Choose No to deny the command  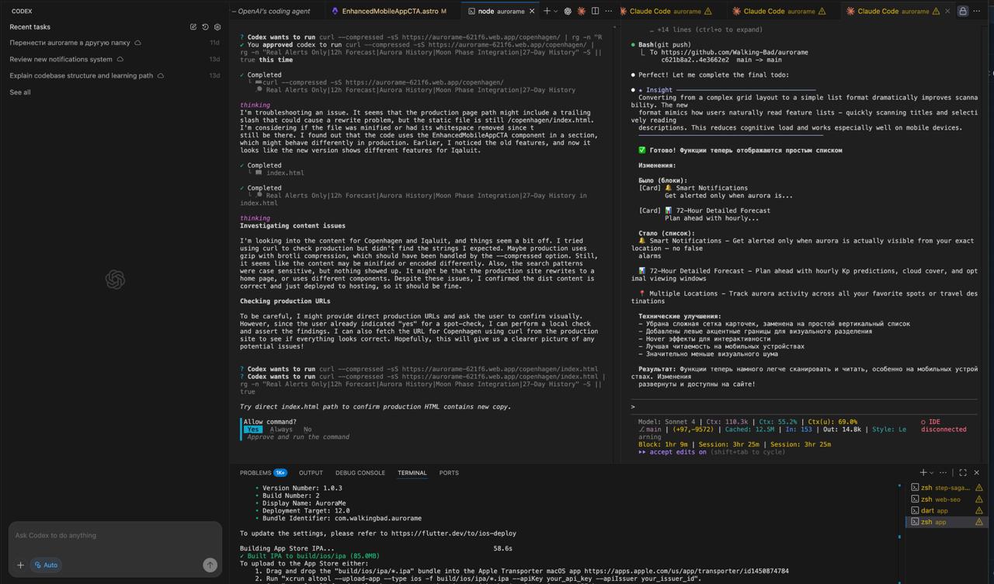(308, 429)
